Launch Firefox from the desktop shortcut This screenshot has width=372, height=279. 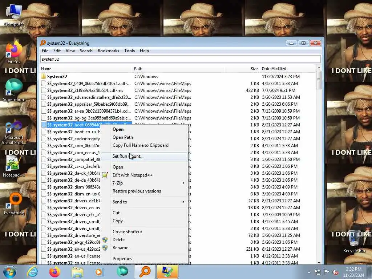(14, 52)
